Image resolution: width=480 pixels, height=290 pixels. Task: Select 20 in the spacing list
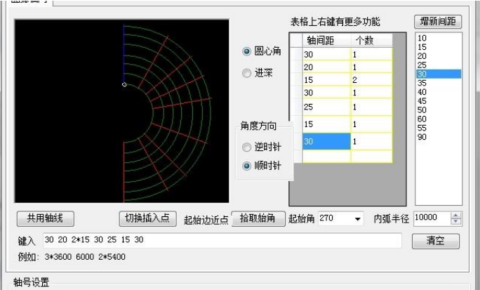pyautogui.click(x=439, y=56)
